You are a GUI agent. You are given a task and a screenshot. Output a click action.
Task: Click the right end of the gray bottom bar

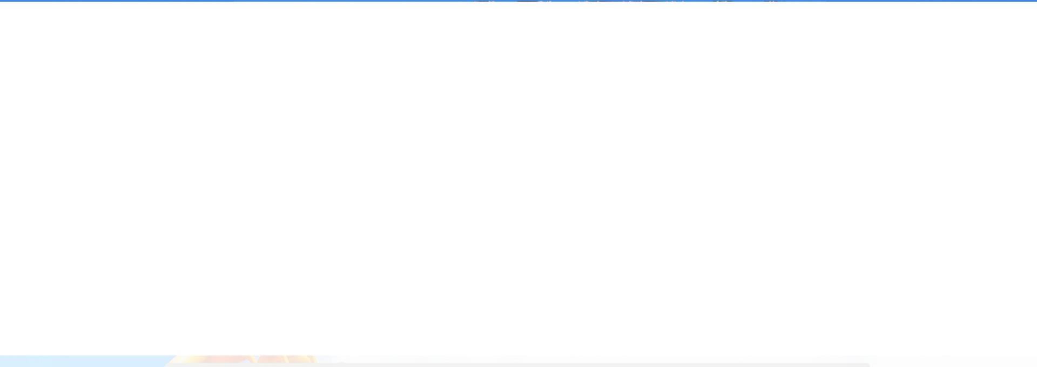tap(861, 365)
